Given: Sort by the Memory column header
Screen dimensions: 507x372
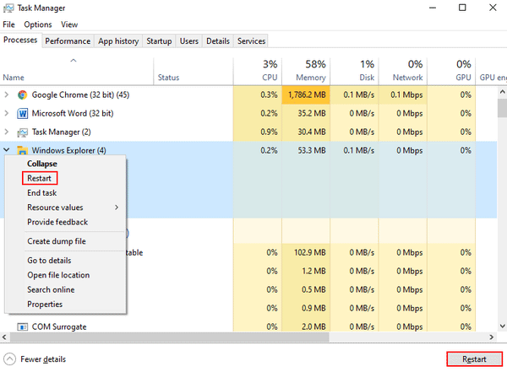Looking at the screenshot, I should click(306, 72).
